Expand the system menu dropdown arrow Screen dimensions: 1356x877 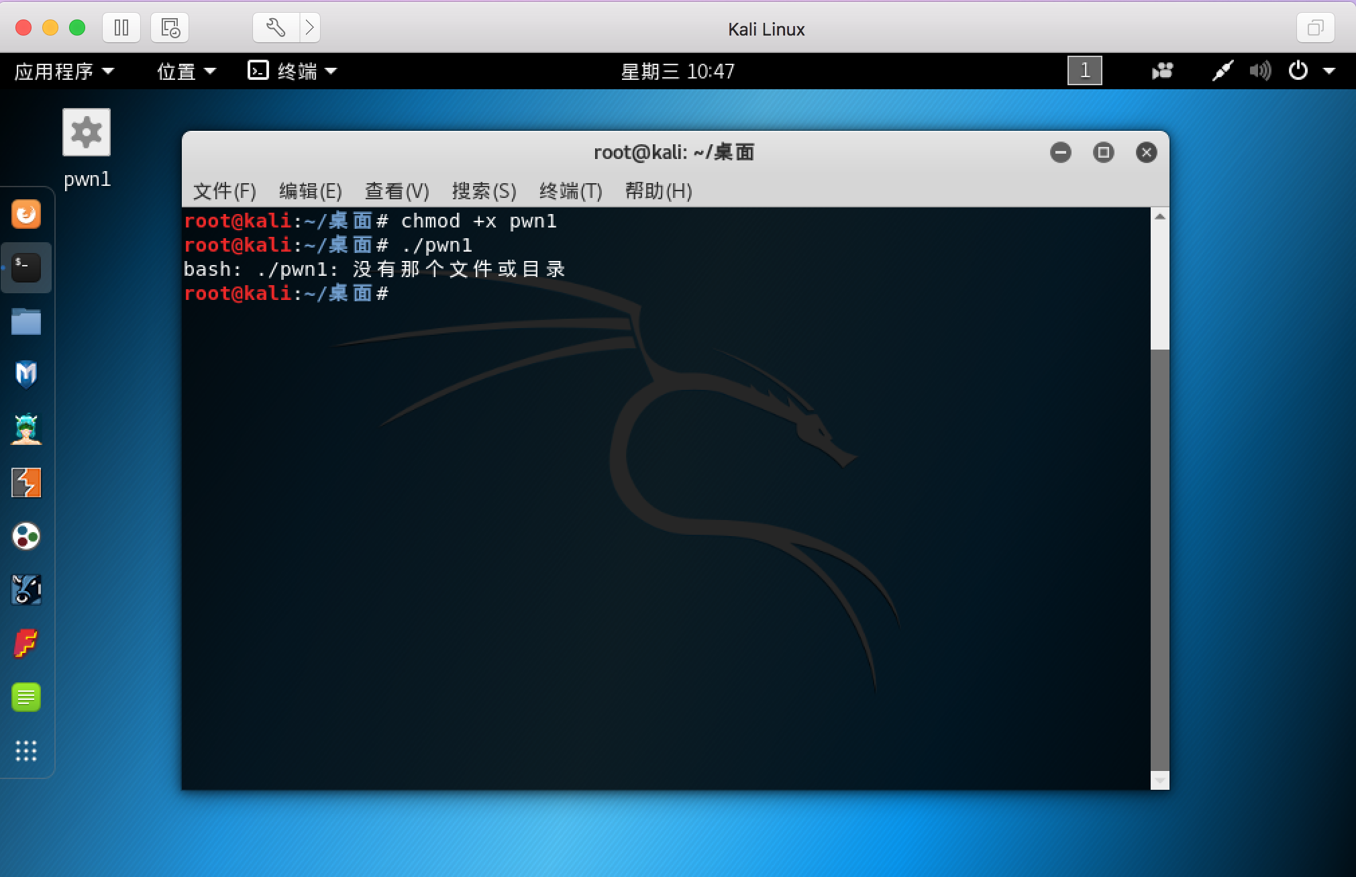pos(1329,71)
